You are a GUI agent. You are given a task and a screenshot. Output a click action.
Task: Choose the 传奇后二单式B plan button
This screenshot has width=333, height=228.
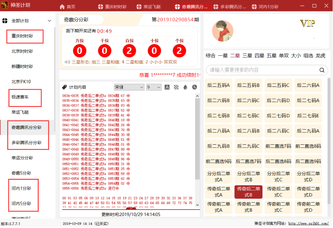tap(248, 192)
